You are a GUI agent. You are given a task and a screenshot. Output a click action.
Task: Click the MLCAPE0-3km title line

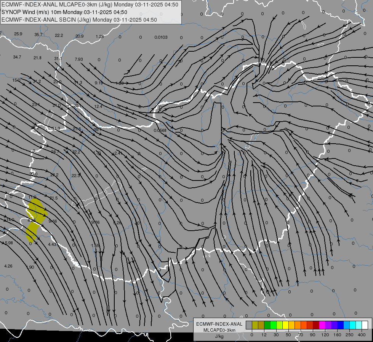tap(90, 5)
